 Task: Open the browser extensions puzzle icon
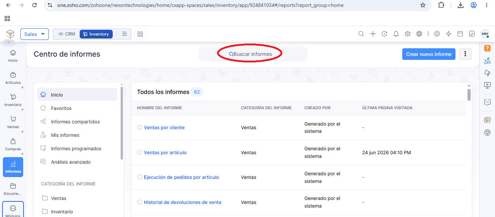pyautogui.click(x=441, y=5)
